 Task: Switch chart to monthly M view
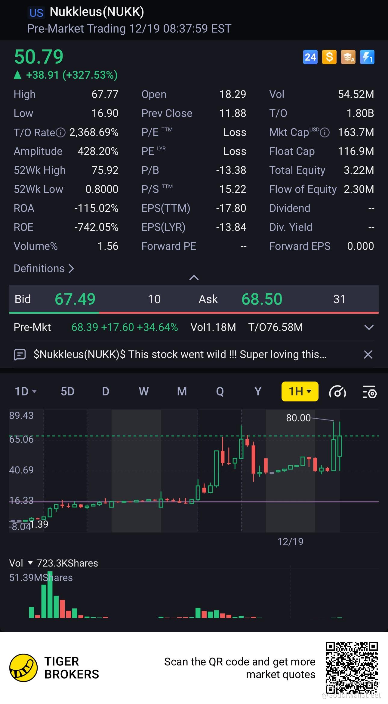pyautogui.click(x=182, y=391)
